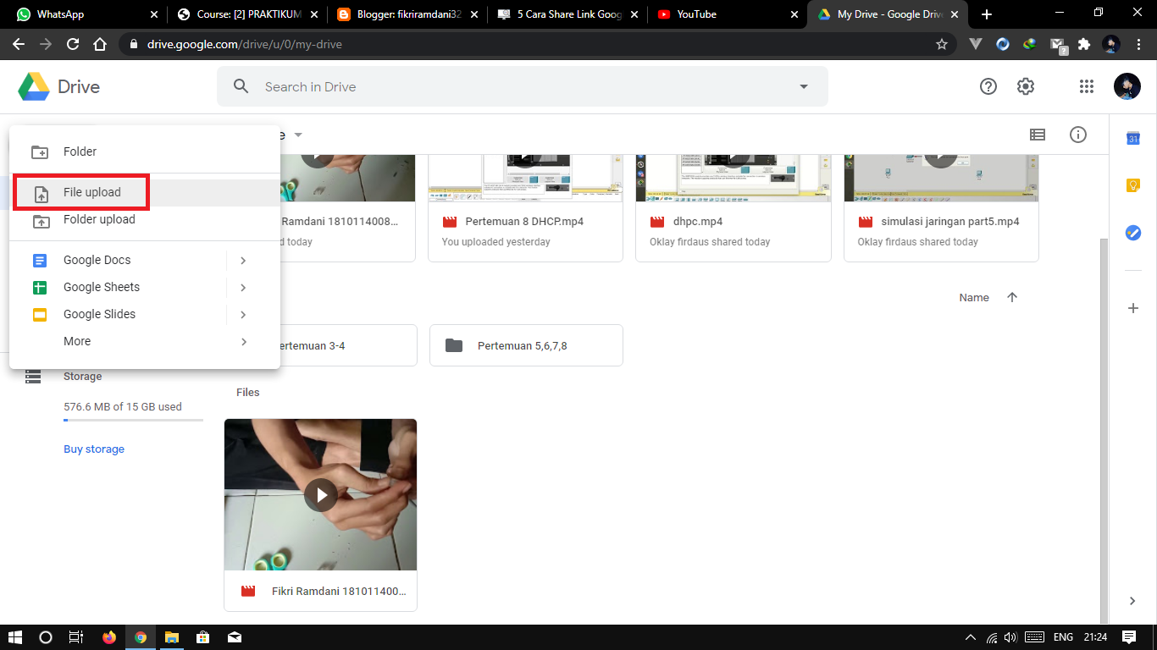
Task: Click the storage usage progress bar
Action: point(133,420)
